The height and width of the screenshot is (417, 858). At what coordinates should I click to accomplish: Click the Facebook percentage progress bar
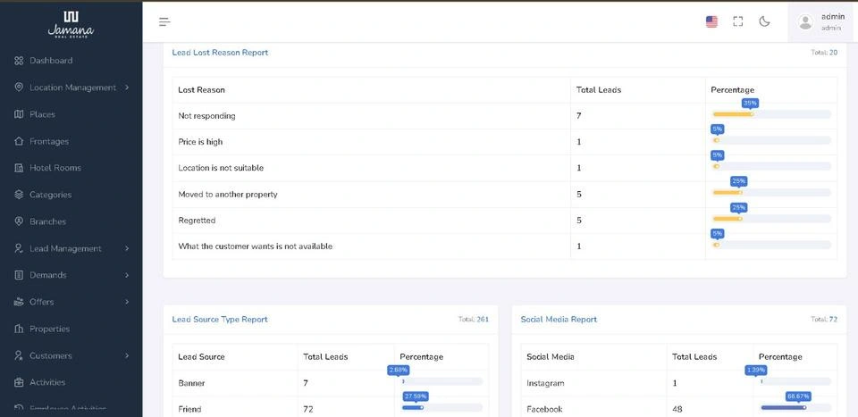(795, 407)
